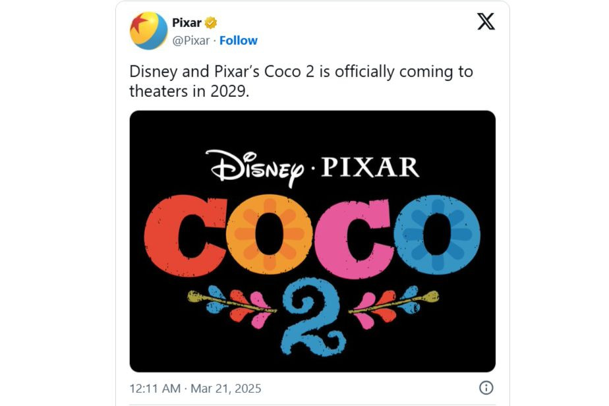The image size is (609, 406).
Task: Click the X logo in the top corner
Action: click(486, 22)
